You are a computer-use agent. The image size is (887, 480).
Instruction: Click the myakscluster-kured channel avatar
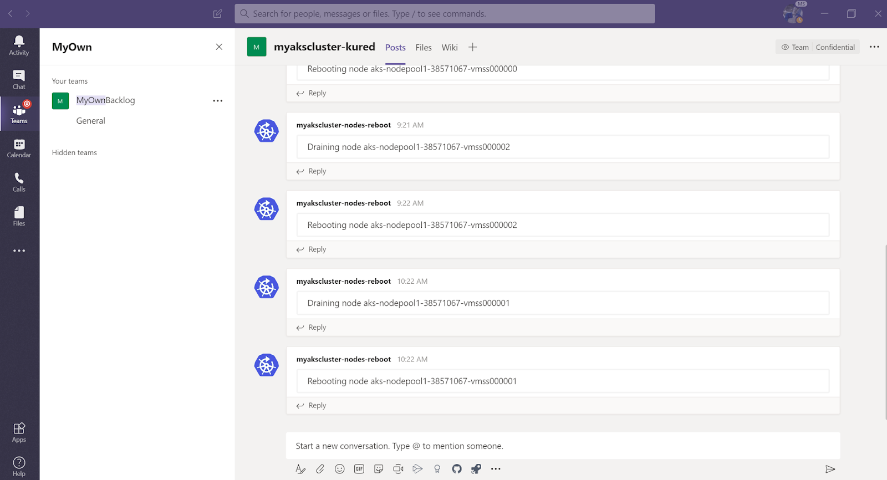(256, 47)
